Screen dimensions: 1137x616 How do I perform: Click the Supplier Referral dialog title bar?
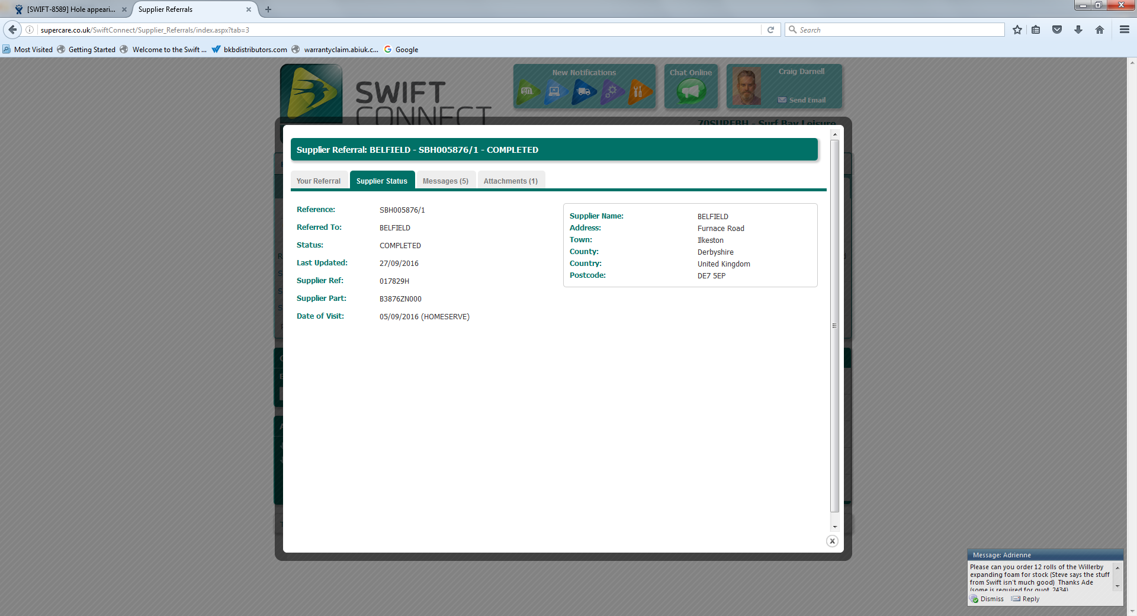[554, 149]
